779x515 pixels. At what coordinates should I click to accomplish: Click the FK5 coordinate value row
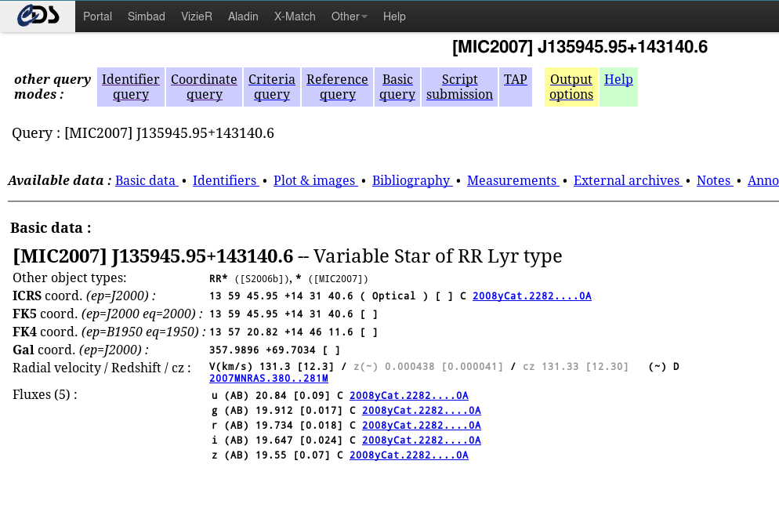293,314
